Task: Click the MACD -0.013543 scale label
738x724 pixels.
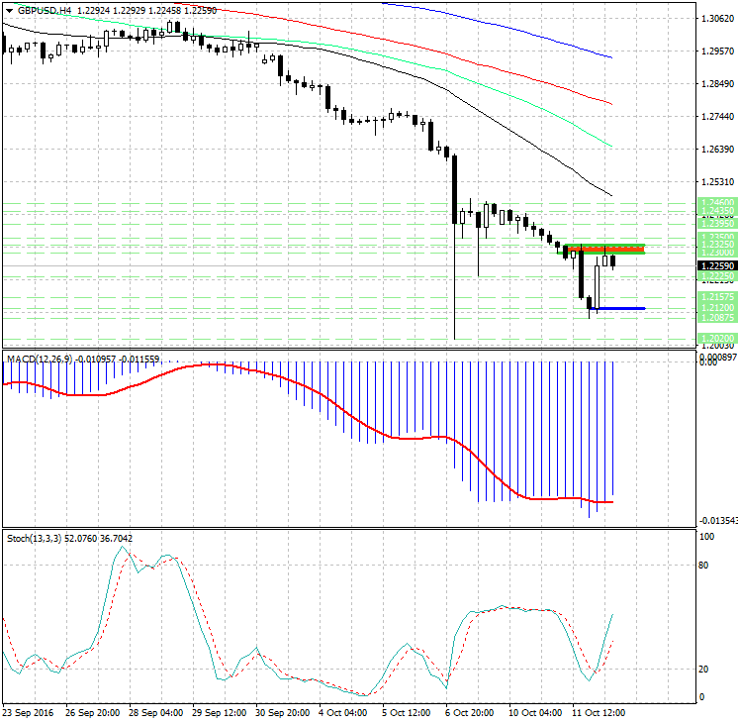Action: tap(718, 520)
